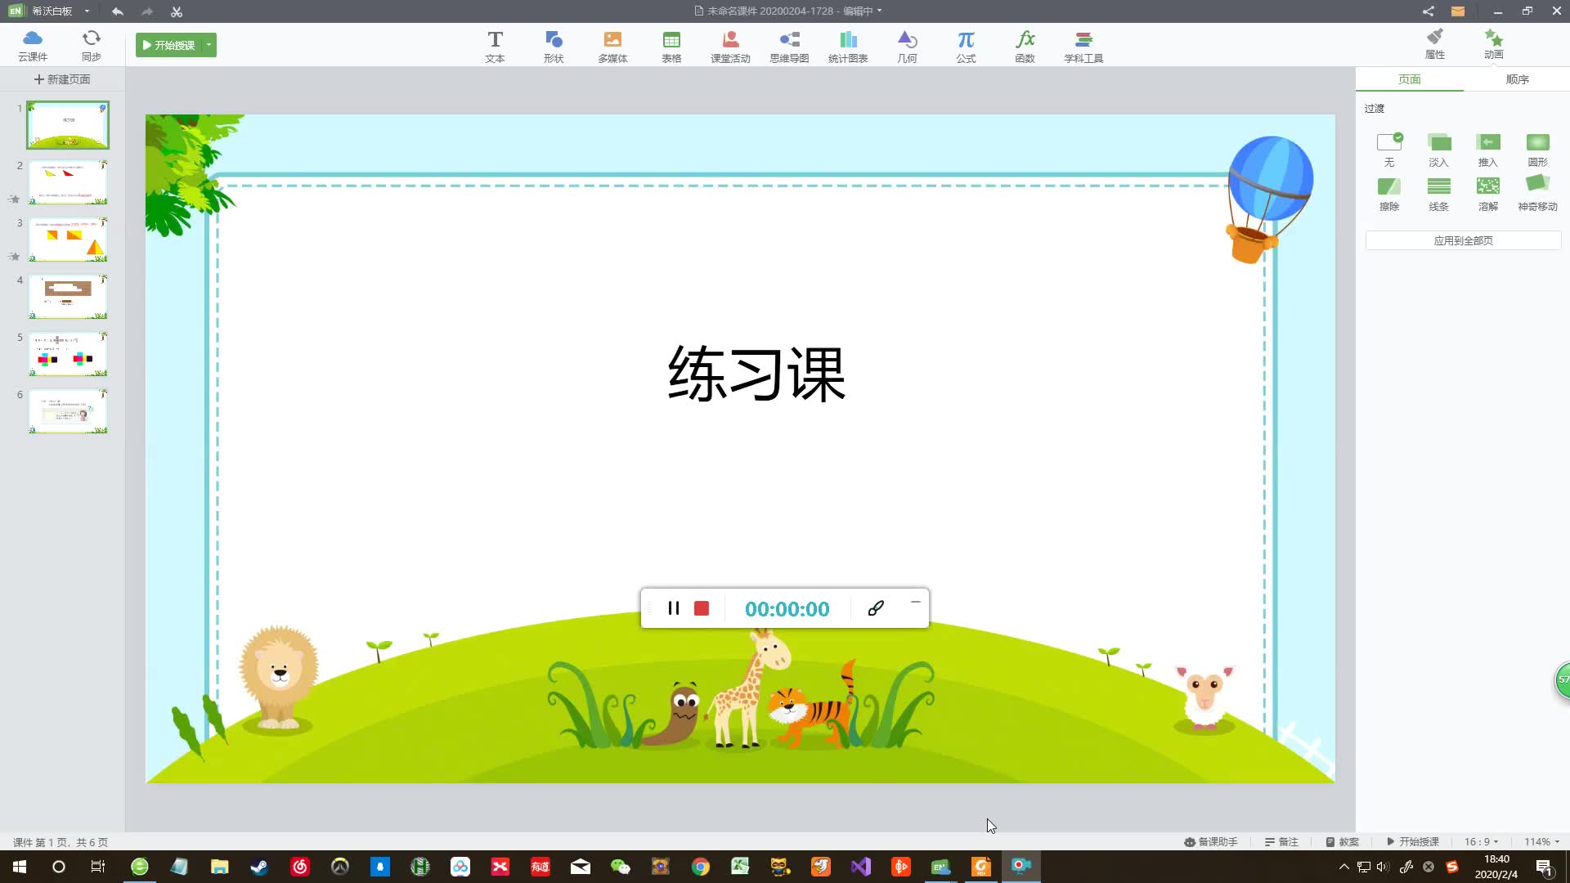Viewport: 1570px width, 883px height.
Task: Open the 思维导图 mind map tool
Action: coord(789,47)
